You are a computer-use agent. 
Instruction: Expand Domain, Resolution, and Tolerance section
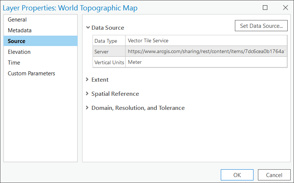[87, 108]
